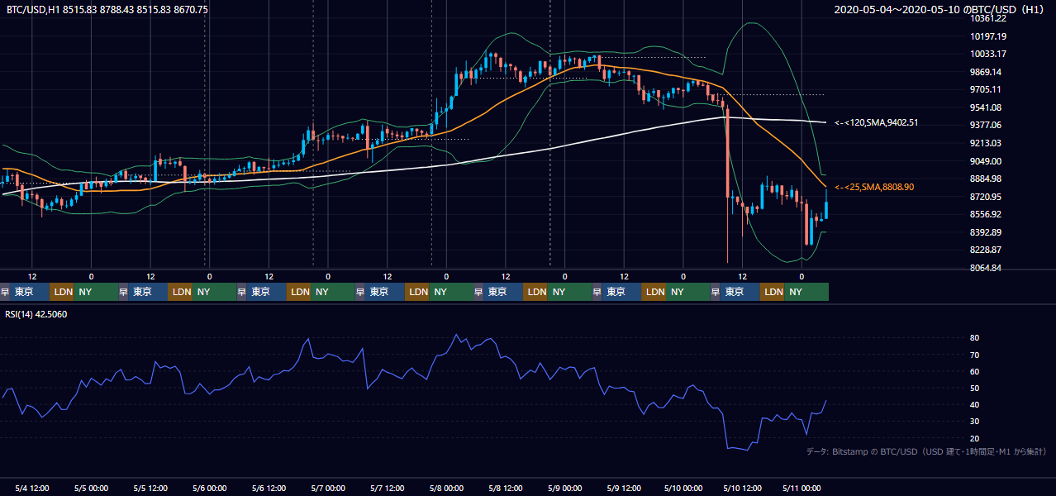
Task: Click the RSI 80 level label
Action: point(974,338)
